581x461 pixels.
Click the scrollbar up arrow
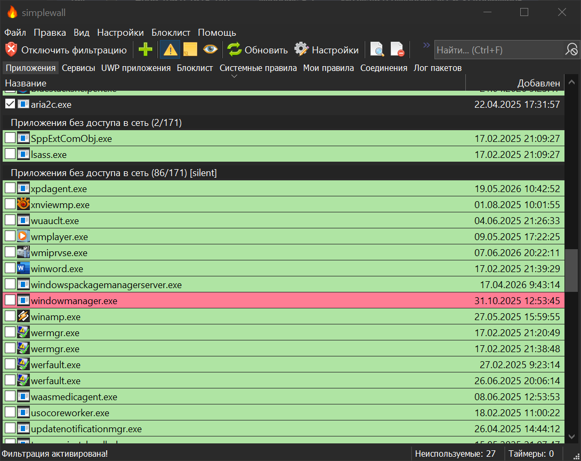point(572,82)
